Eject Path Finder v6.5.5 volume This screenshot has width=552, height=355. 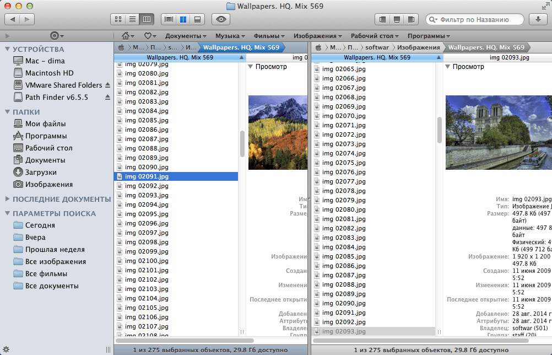click(x=108, y=97)
